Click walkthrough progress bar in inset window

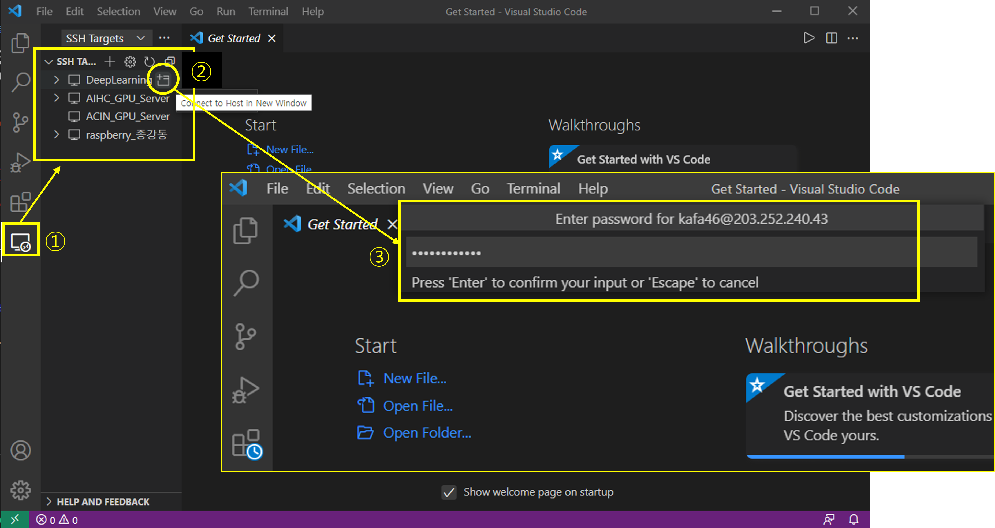(x=870, y=457)
